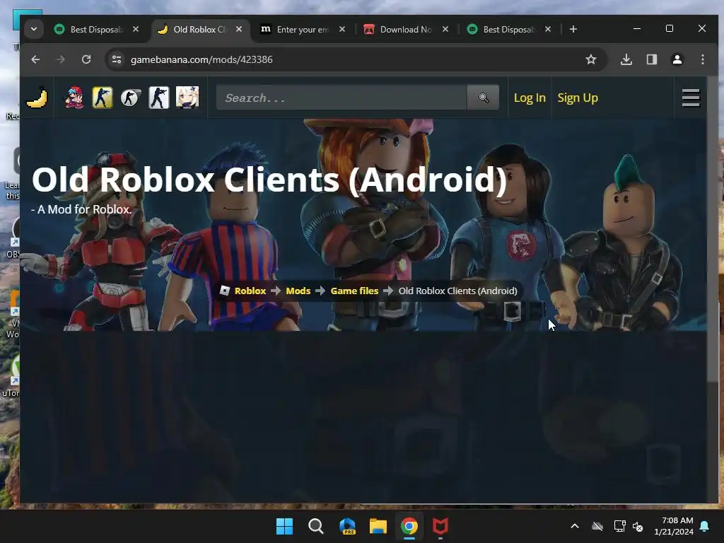Open Chrome side panel
This screenshot has height=543, width=724.
[x=651, y=59]
